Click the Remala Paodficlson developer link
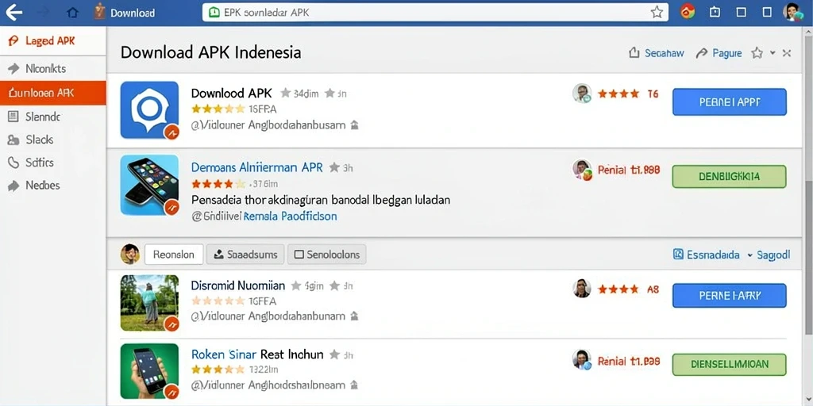The width and height of the screenshot is (813, 406). 290,216
